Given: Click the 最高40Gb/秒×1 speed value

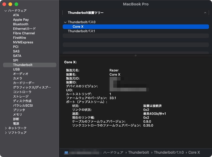Looking at the screenshot, I should pos(154,114).
